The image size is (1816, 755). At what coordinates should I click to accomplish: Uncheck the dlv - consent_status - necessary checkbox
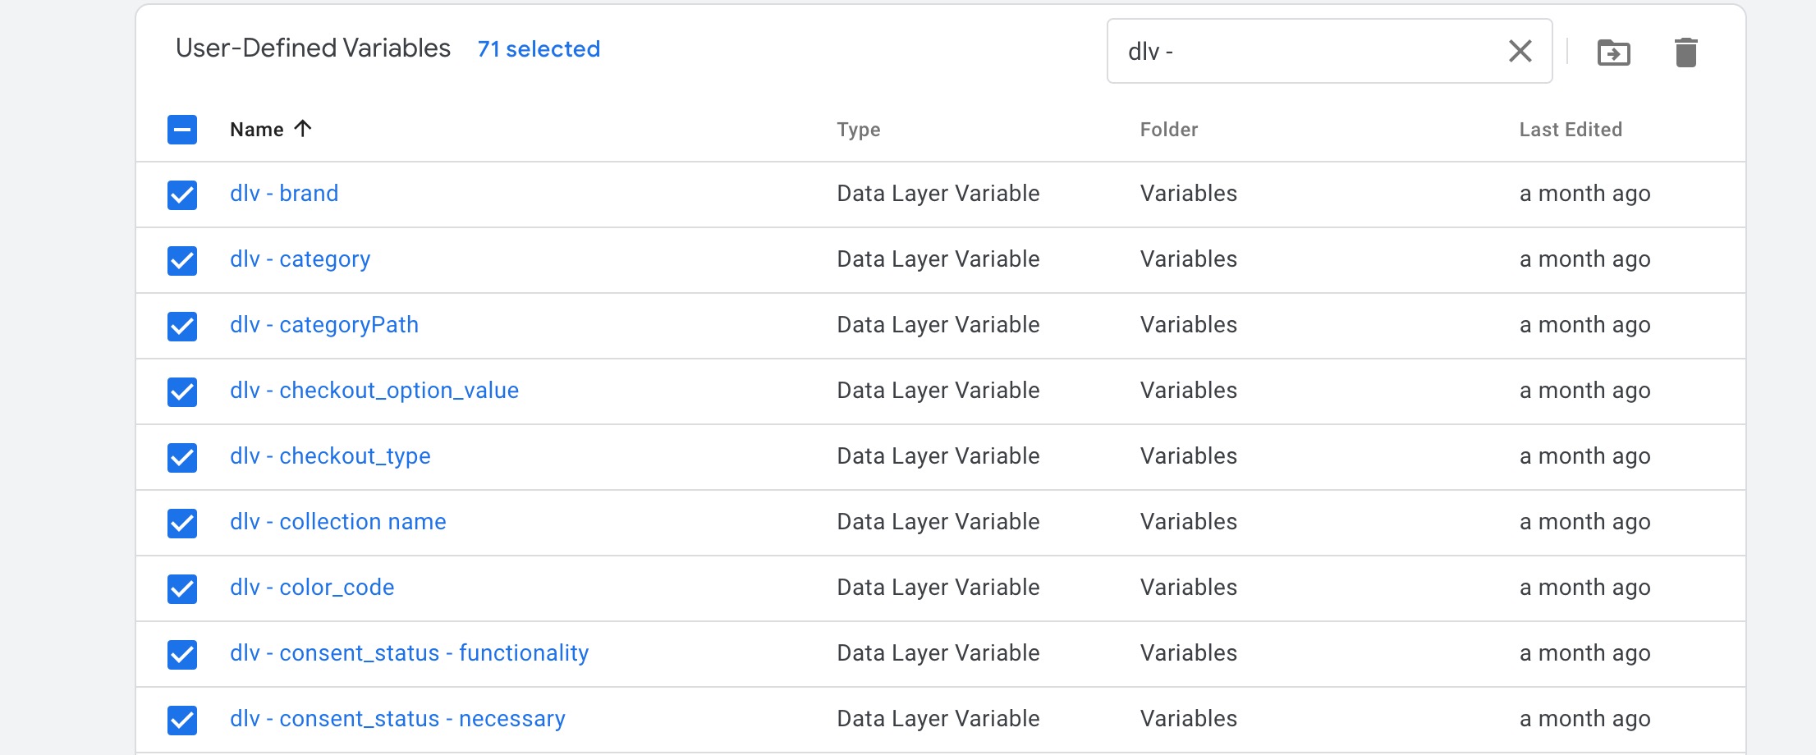click(182, 719)
